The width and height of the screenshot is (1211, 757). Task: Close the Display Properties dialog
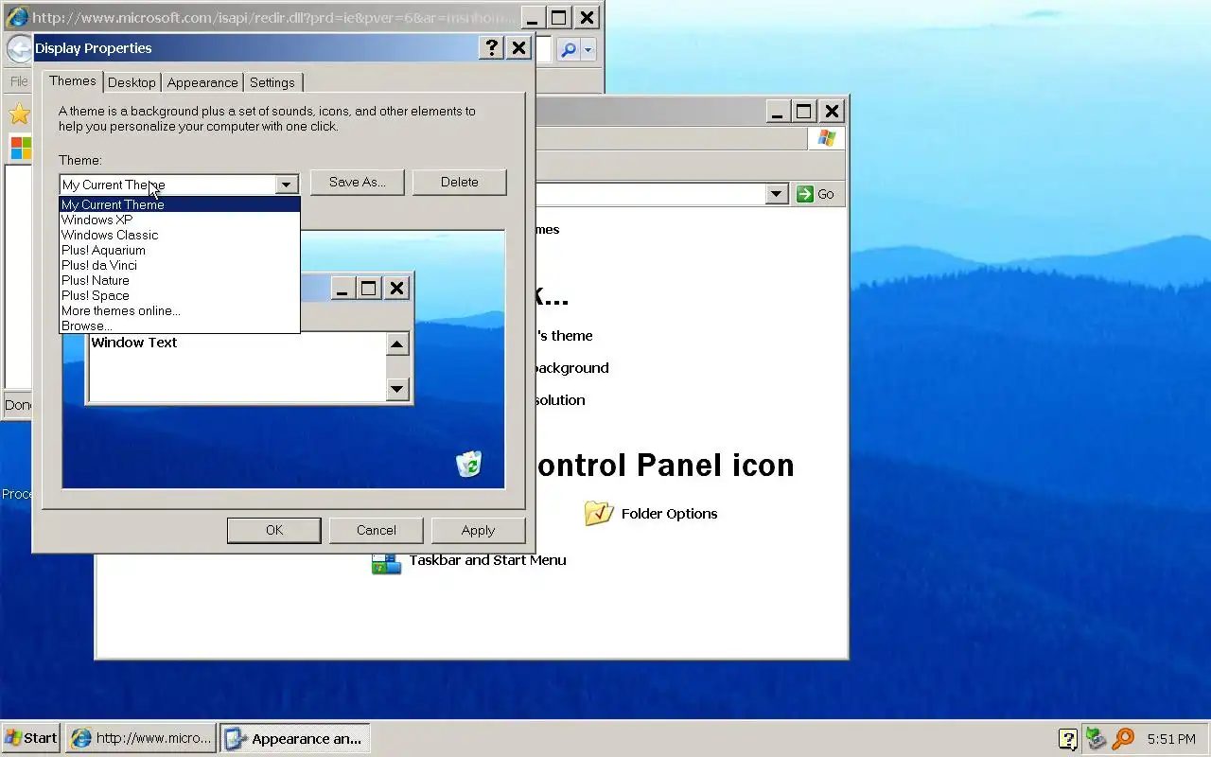pos(518,48)
